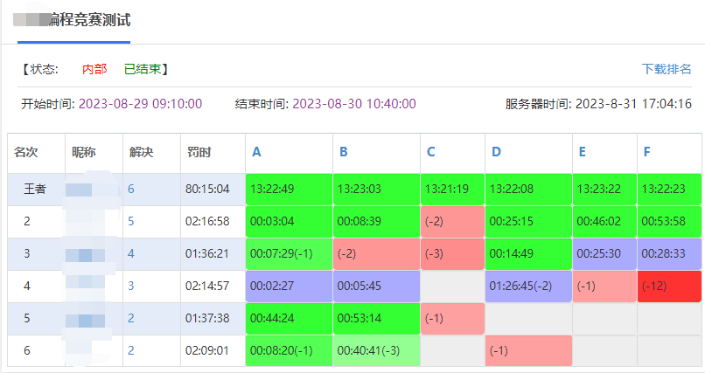This screenshot has height=373, width=705.
Task: Open problem A from column header
Action: (x=256, y=152)
